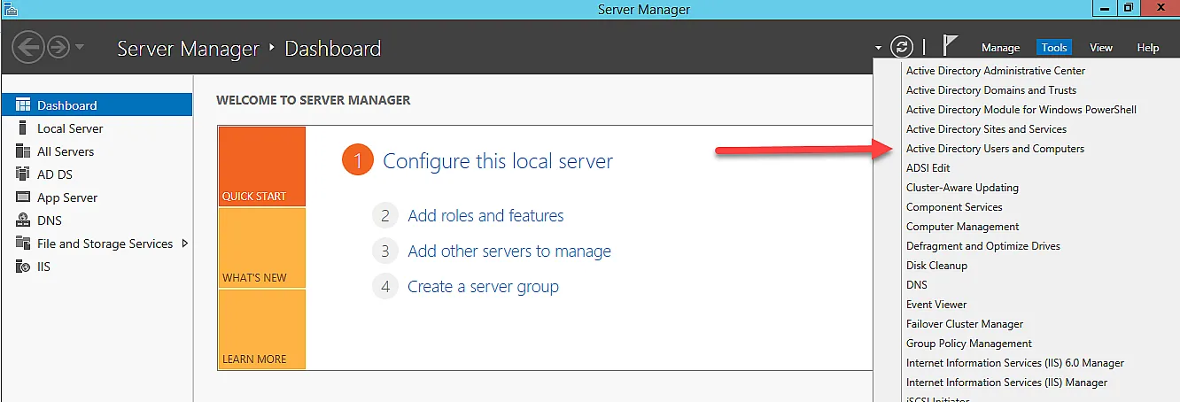Click Server Manager breadcrumb text
Image resolution: width=1180 pixels, height=402 pixels.
click(188, 48)
